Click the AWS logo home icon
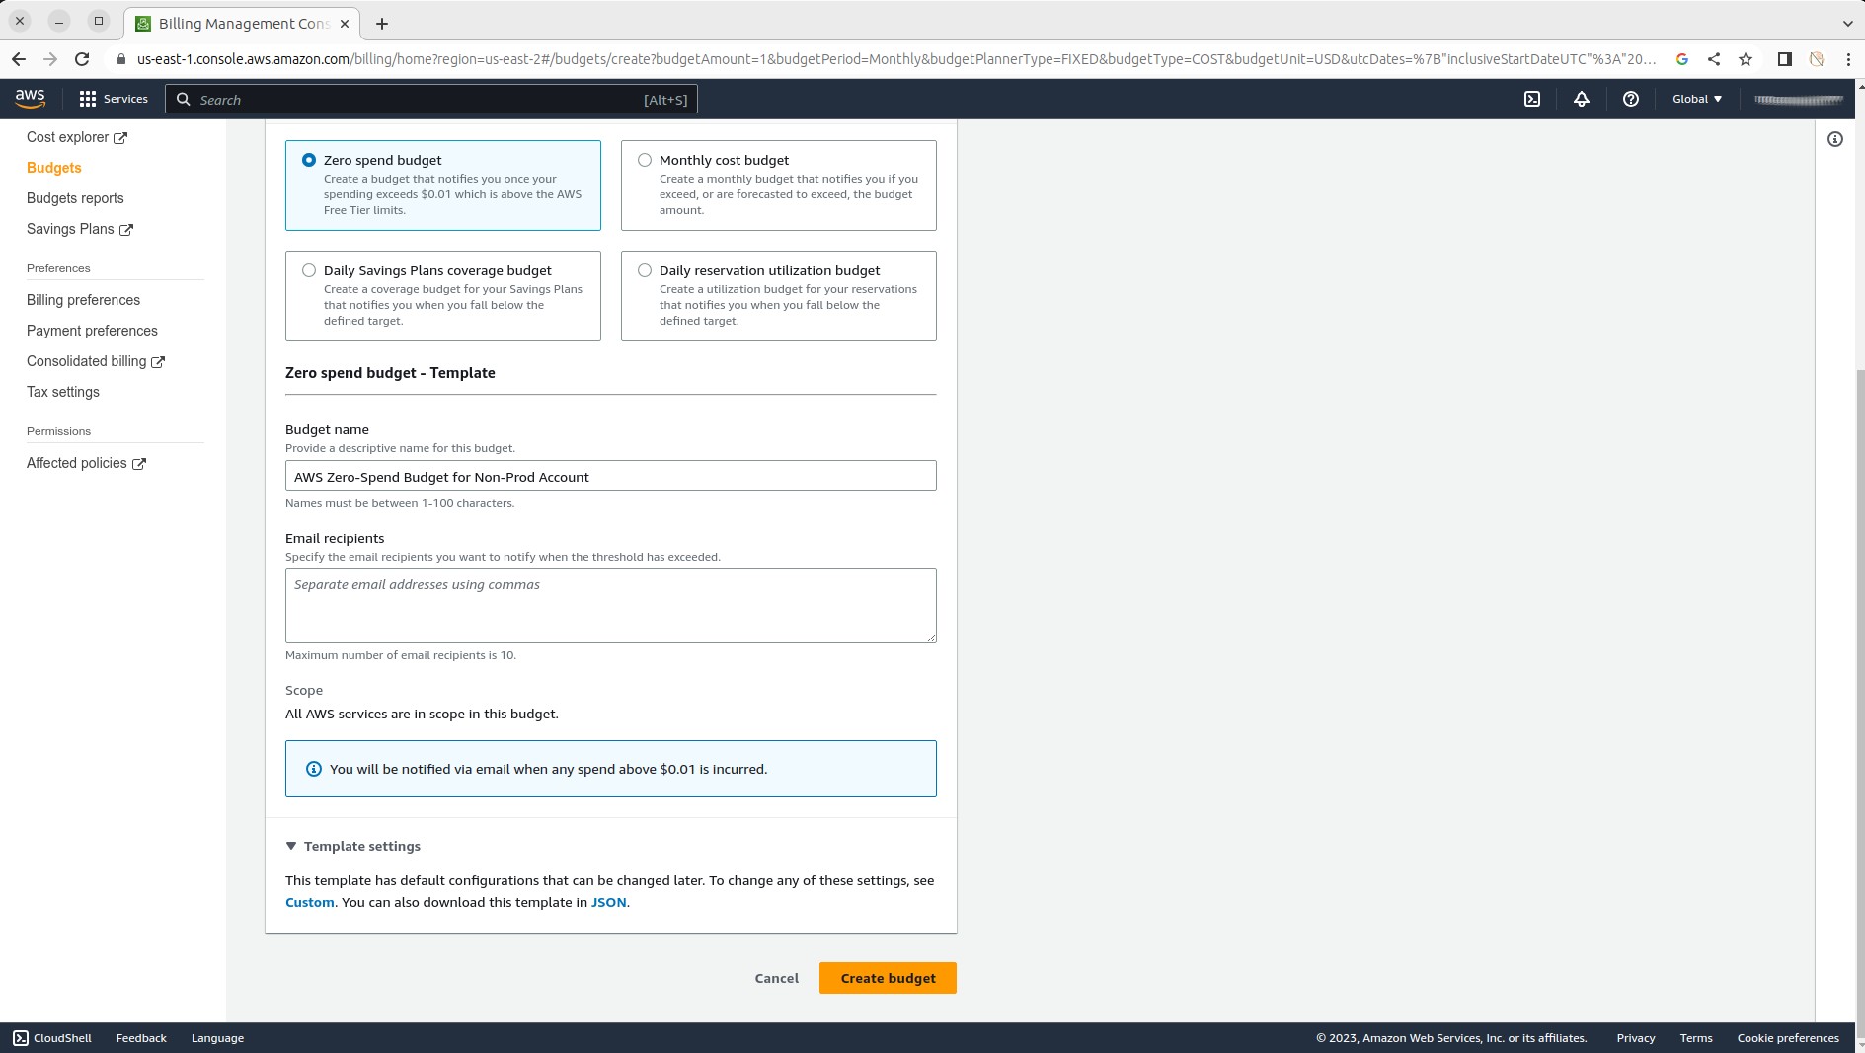Viewport: 1865px width, 1053px height. [30, 99]
